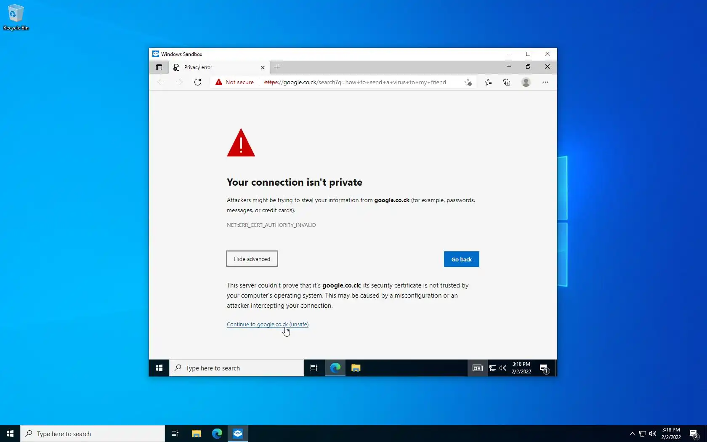Click Edge icon in Sandbox taskbar
The image size is (707, 442).
(x=335, y=368)
